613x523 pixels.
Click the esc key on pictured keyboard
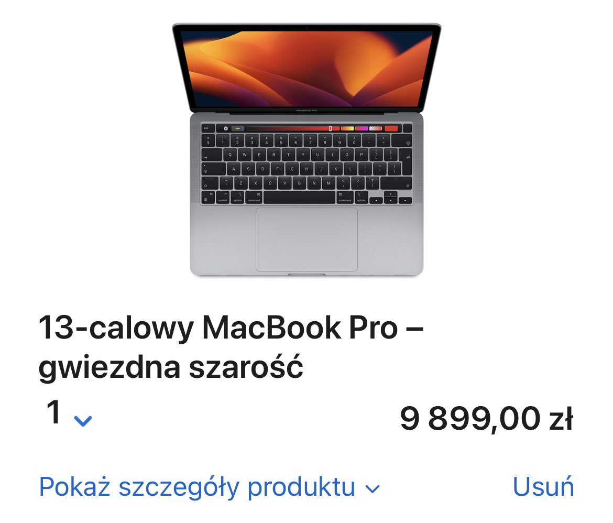pos(207,128)
